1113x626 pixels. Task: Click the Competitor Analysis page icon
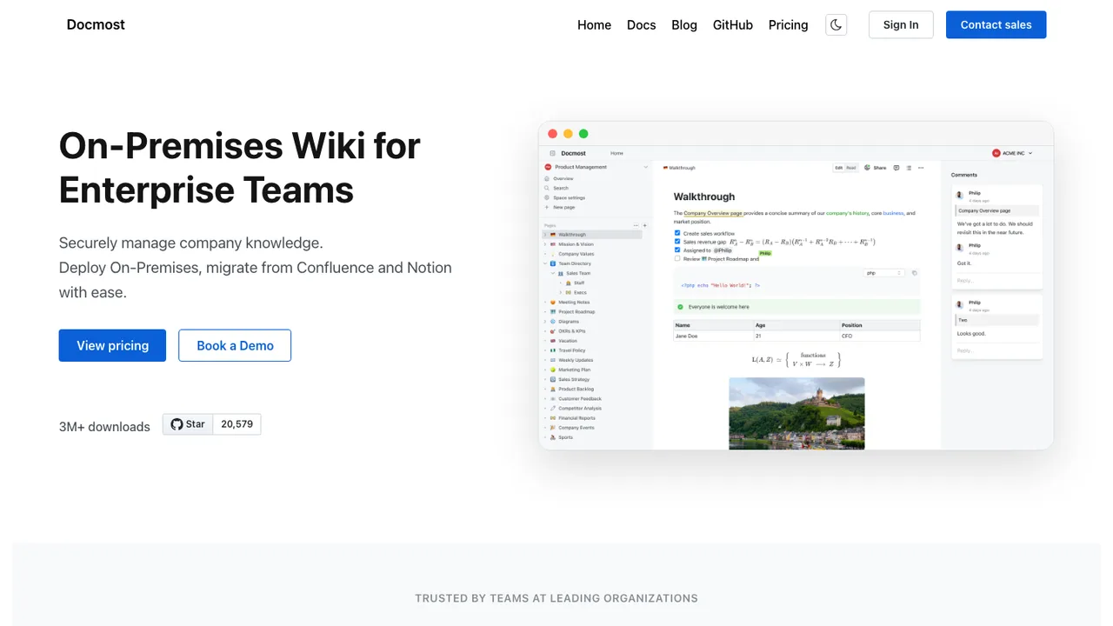[553, 408]
